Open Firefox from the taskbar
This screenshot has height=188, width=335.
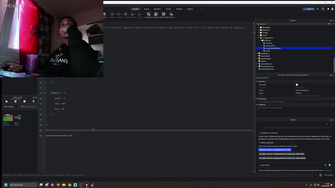58,185
